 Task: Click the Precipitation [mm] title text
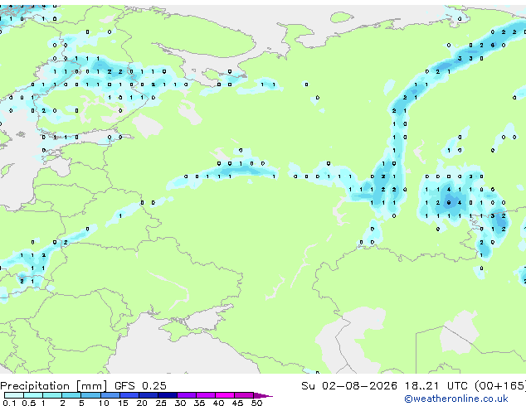(x=54, y=386)
